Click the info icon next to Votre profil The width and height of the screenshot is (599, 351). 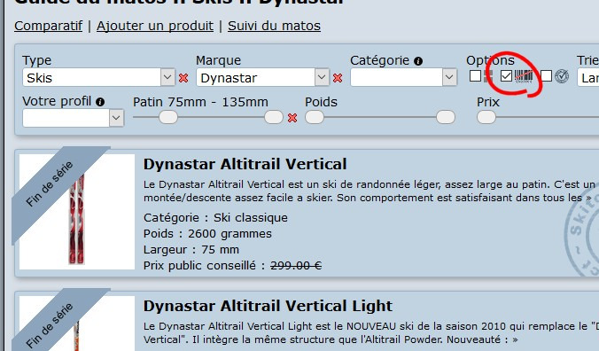click(x=100, y=102)
